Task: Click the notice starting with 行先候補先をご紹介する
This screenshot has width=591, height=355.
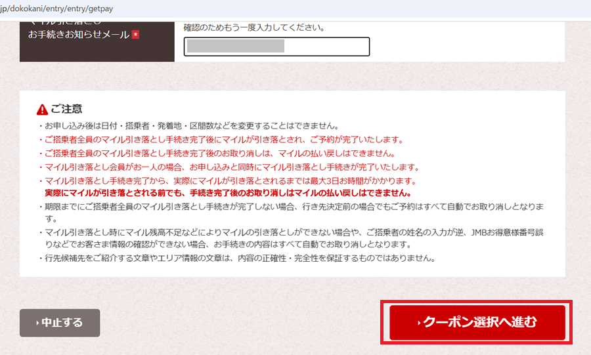Action: (x=239, y=258)
